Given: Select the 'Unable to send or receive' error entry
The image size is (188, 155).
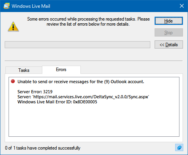Looking at the screenshot, I should click(81, 82).
